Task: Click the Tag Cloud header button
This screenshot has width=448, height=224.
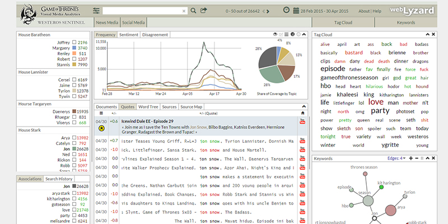Action: click(343, 22)
